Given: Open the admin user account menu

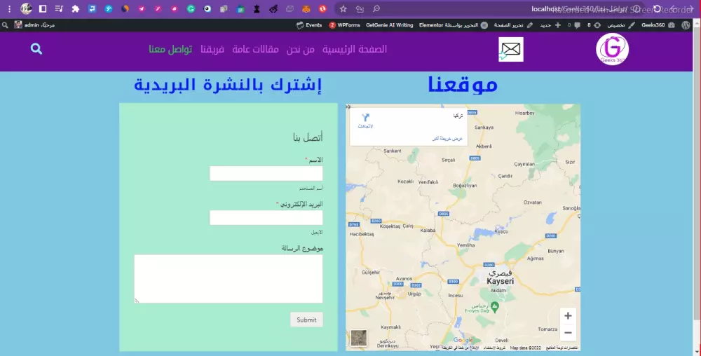Looking at the screenshot, I should point(34,25).
